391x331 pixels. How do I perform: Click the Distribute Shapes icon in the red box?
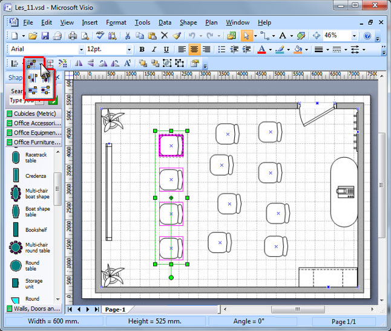click(x=31, y=64)
